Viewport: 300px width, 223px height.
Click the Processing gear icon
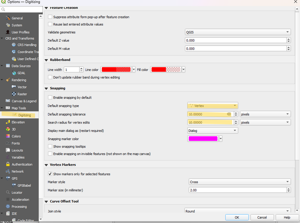click(8, 206)
